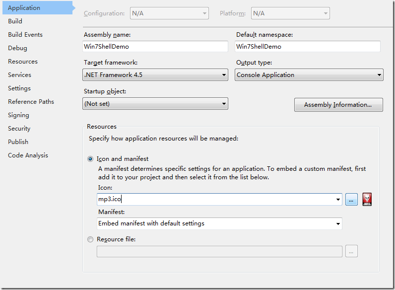Select the Resources tab in sidebar
The height and width of the screenshot is (290, 395).
coord(23,62)
